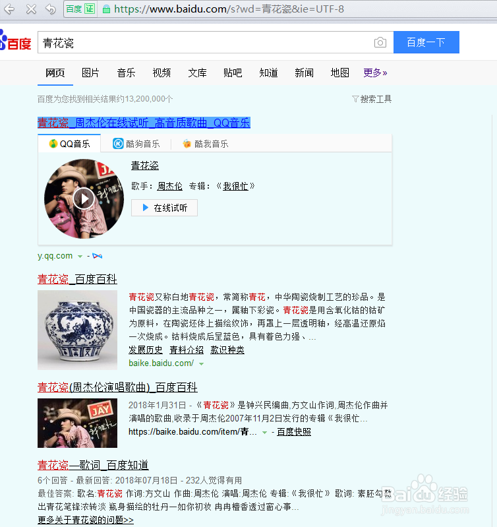Expand the baike.baidu.com/ dropdown arrow

tap(201, 363)
